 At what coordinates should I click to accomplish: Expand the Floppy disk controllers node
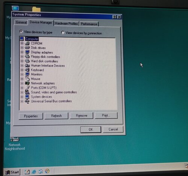22,57
